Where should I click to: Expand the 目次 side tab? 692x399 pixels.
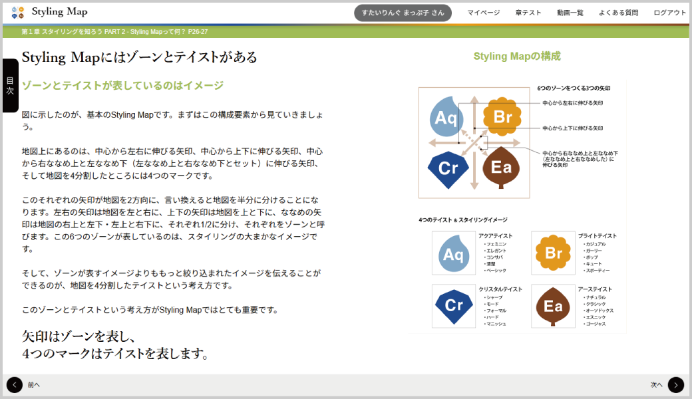(10, 85)
